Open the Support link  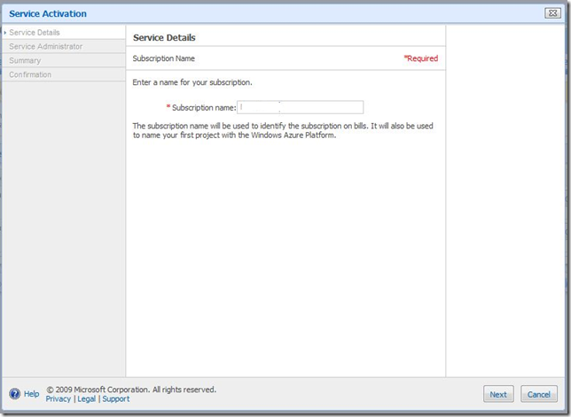[116, 398]
